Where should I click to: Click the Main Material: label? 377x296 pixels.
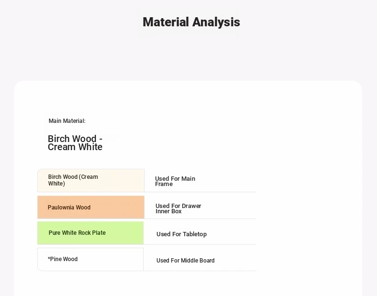(67, 121)
